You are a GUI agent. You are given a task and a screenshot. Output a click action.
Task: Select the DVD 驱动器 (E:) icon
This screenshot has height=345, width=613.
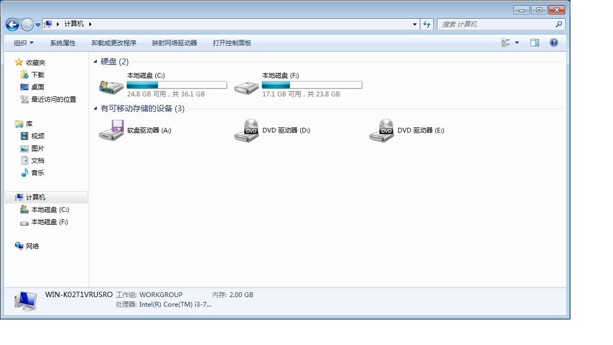tap(382, 130)
